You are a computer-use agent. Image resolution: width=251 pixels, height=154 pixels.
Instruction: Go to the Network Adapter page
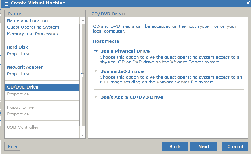point(25,67)
